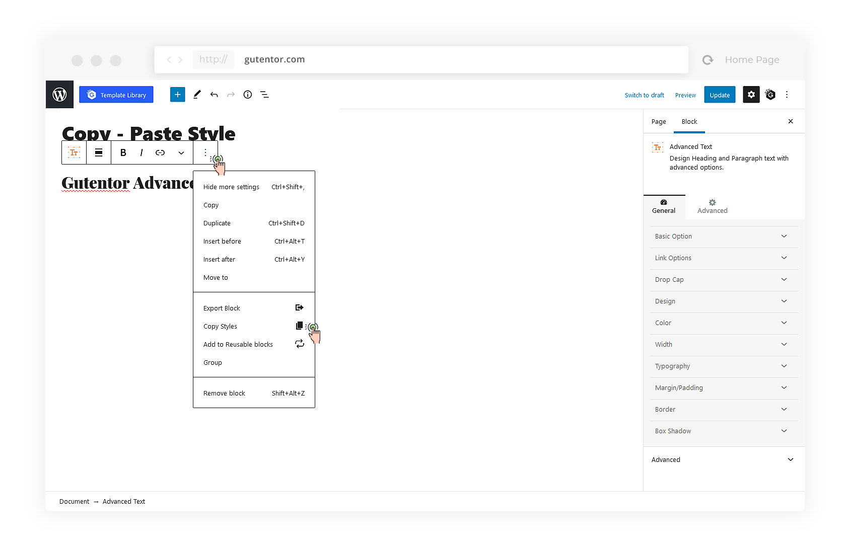Expand the bottom Advanced section

point(724,459)
